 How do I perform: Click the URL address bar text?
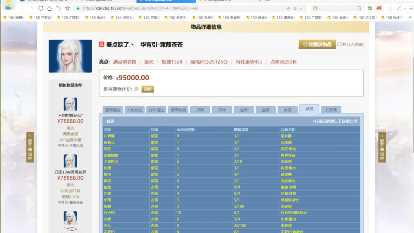coord(141,8)
